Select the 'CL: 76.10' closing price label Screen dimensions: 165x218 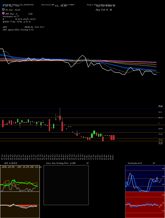click(61, 6)
